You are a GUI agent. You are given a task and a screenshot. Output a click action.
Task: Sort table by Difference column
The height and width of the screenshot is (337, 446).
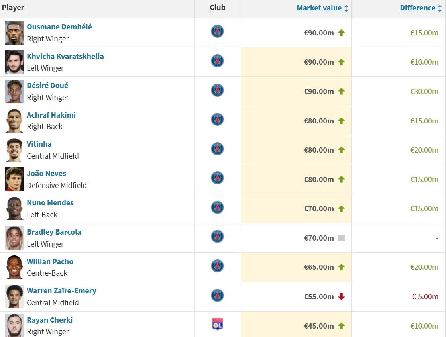click(x=417, y=8)
